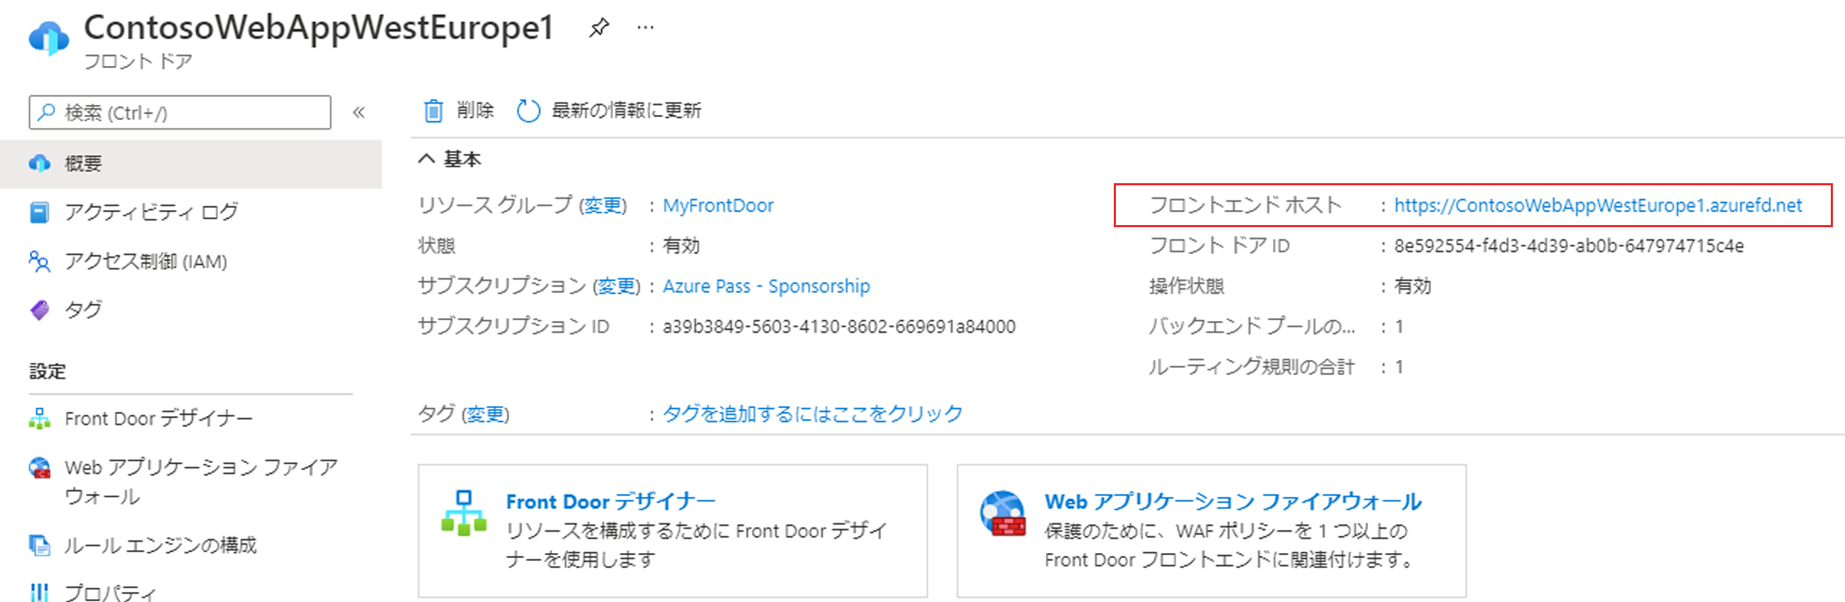Image resolution: width=1845 pixels, height=602 pixels.
Task: Pin ContosoWebAppWestEurope1 to the dashboard
Action: tap(598, 28)
